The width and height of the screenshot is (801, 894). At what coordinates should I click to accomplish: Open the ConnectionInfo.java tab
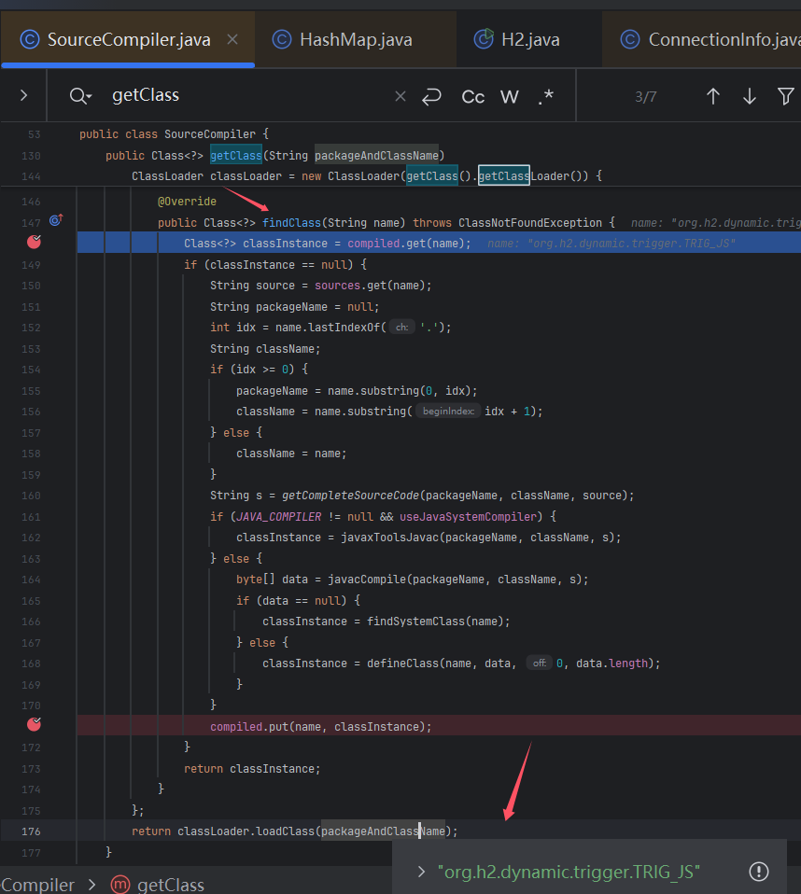702,39
